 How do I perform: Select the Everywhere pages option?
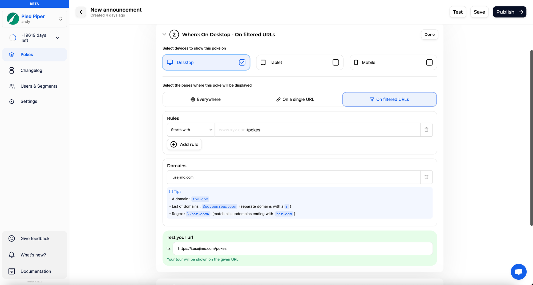tap(206, 99)
